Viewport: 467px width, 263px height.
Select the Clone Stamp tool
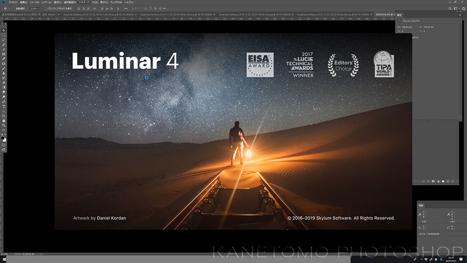(4, 73)
